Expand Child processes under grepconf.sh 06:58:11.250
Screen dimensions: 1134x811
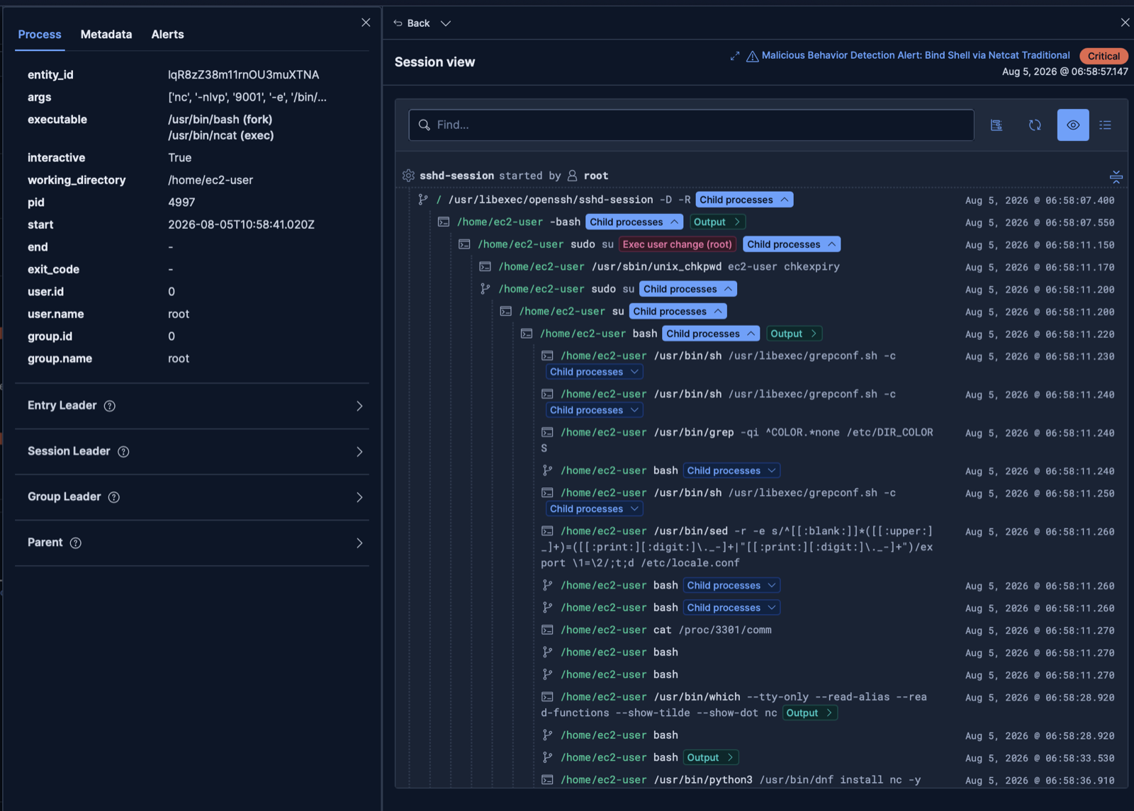pos(595,509)
